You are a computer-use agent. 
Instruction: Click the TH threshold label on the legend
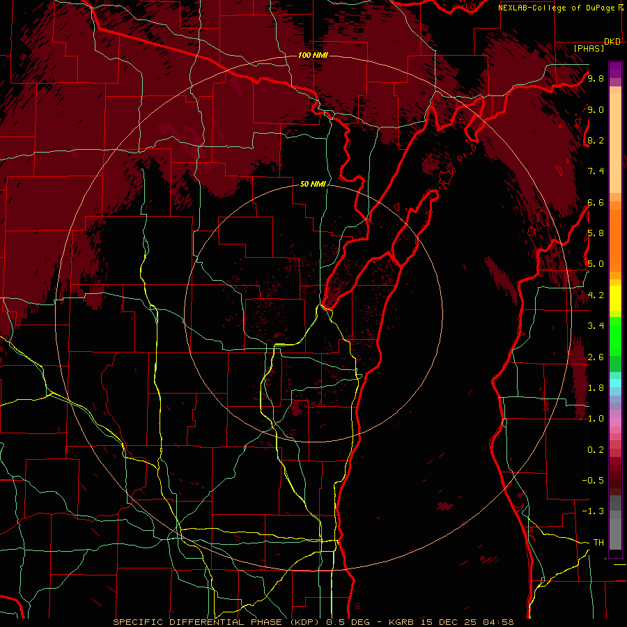point(598,543)
